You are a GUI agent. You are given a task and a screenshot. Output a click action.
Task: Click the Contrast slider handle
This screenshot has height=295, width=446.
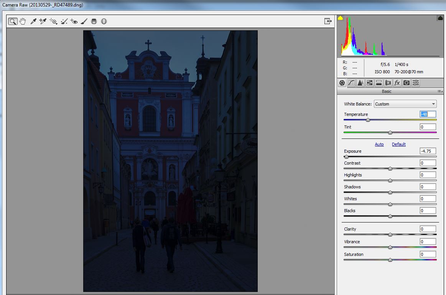tap(390, 168)
